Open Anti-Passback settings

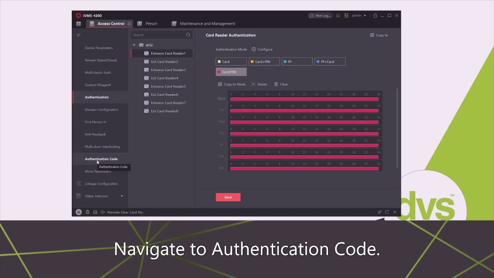click(95, 134)
